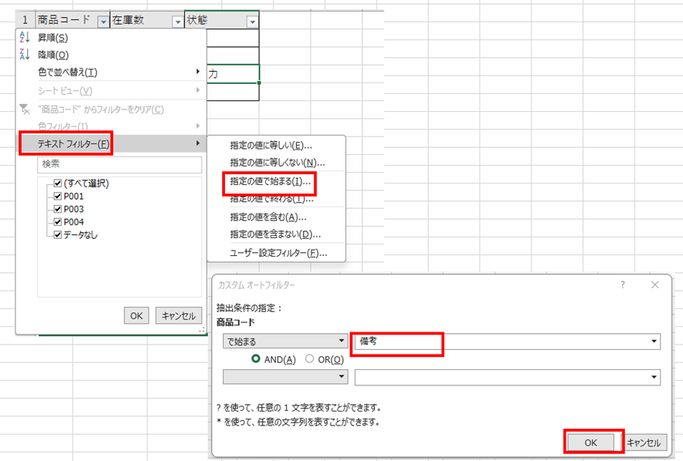This screenshot has width=683, height=461.
Task: Open the 商品コード column filter arrow
Action: point(103,22)
